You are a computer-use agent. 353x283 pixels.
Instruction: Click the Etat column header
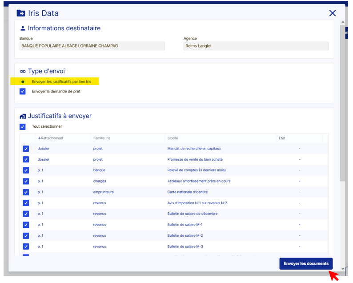(282, 138)
